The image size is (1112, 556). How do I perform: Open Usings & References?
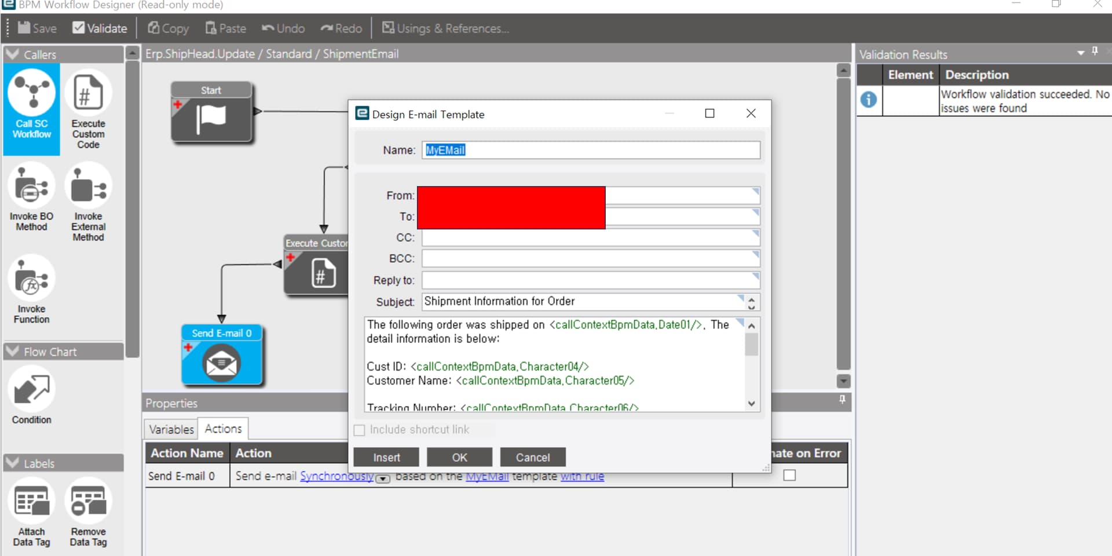tap(445, 28)
